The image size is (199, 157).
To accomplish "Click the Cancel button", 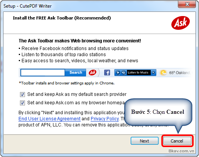I will pos(177,141).
